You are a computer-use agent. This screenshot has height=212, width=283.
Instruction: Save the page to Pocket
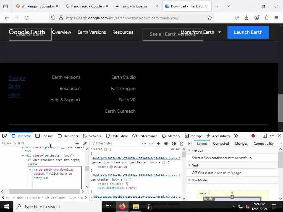click(237, 18)
